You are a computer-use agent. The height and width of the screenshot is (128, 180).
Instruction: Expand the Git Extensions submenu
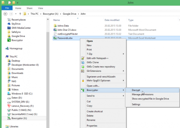123,71
